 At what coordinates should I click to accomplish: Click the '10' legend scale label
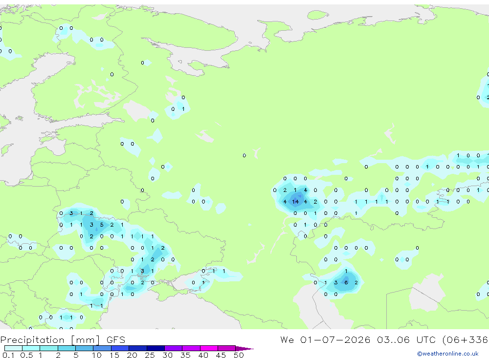click(x=97, y=355)
